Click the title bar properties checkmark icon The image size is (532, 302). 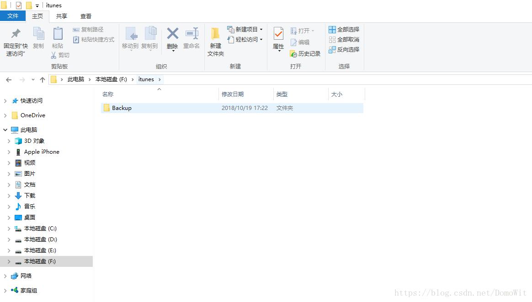pyautogui.click(x=19, y=5)
